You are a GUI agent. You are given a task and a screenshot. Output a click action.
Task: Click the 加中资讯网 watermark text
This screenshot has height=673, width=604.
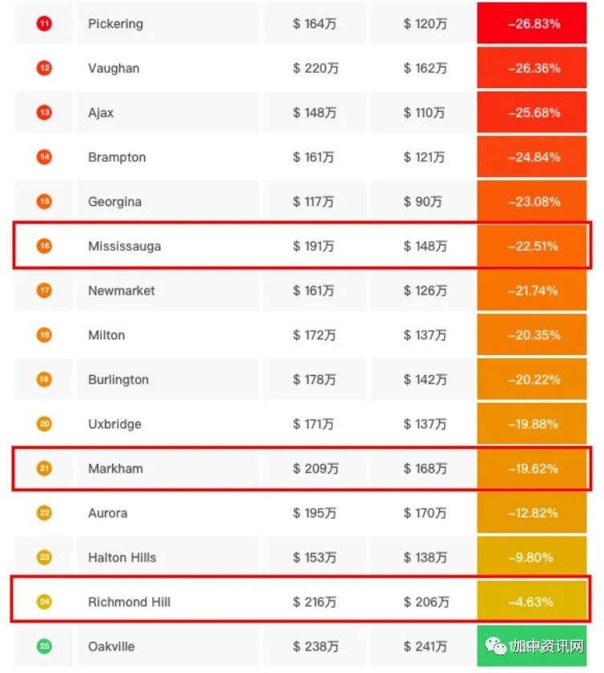(546, 646)
